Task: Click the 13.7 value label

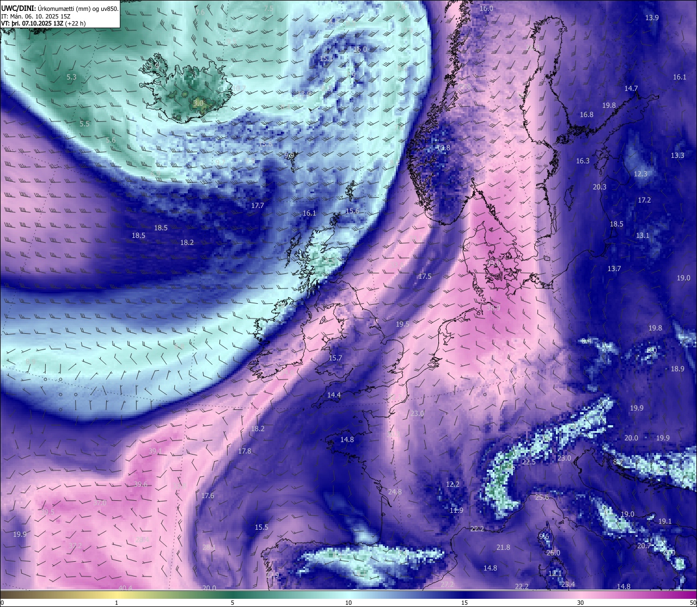Action: 614,268
